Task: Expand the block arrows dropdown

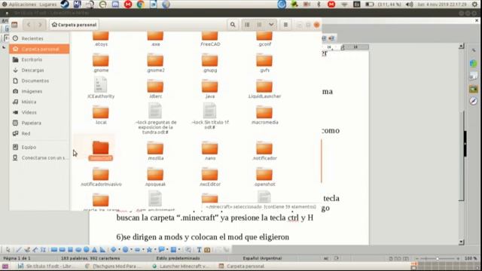Action: (143, 250)
